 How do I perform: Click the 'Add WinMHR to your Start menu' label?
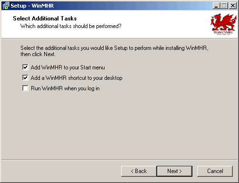(68, 67)
